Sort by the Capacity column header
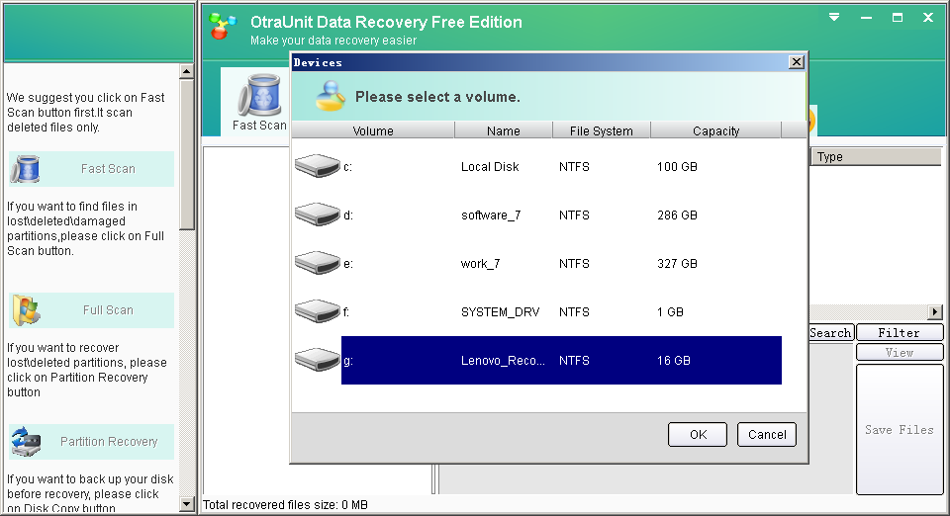The image size is (950, 516). tap(715, 130)
